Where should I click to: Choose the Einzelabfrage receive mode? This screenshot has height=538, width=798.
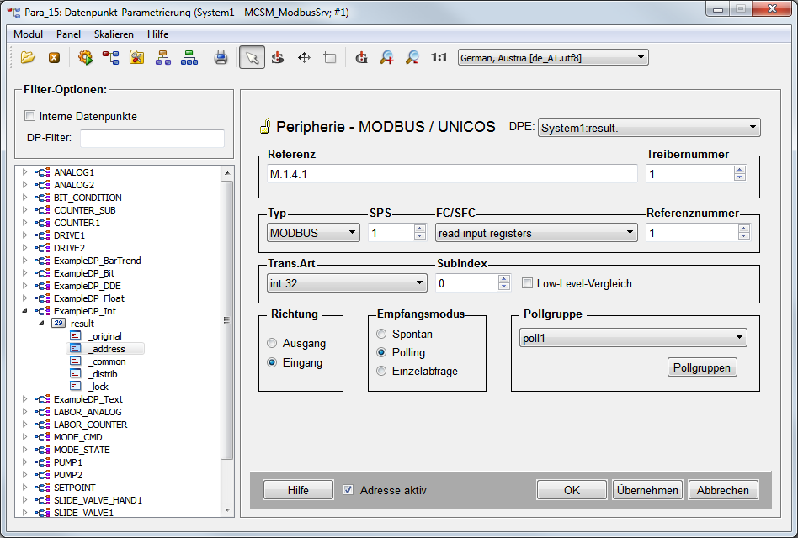381,371
